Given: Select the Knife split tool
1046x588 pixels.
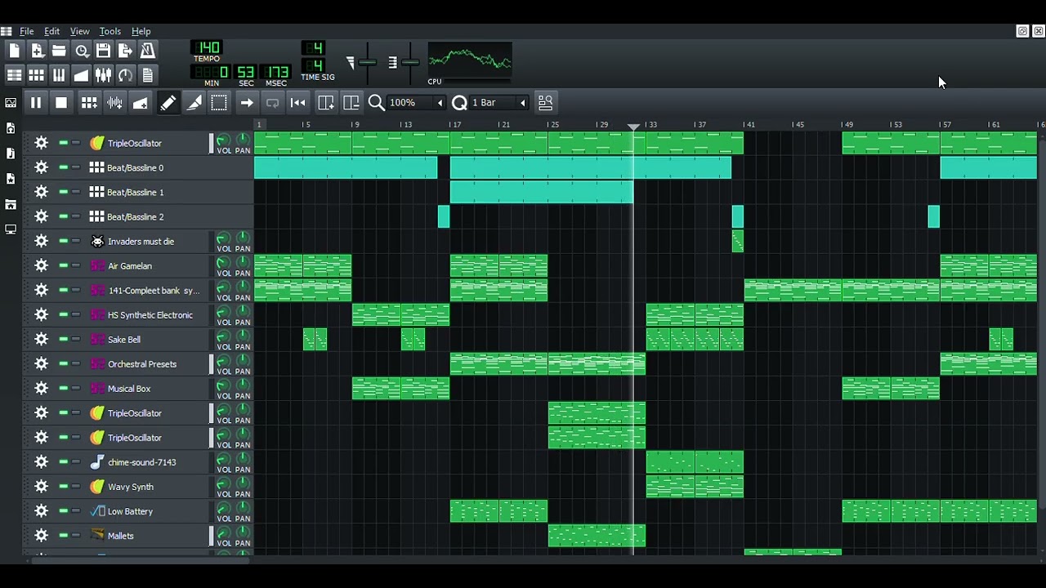Looking at the screenshot, I should point(194,102).
